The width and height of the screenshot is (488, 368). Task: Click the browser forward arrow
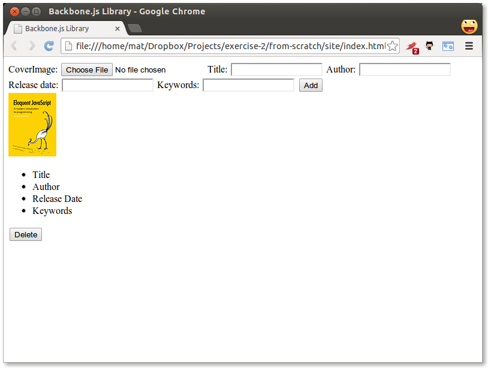32,46
